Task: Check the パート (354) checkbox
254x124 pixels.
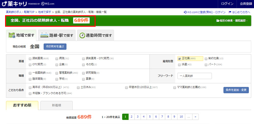Action: click(x=206, y=65)
